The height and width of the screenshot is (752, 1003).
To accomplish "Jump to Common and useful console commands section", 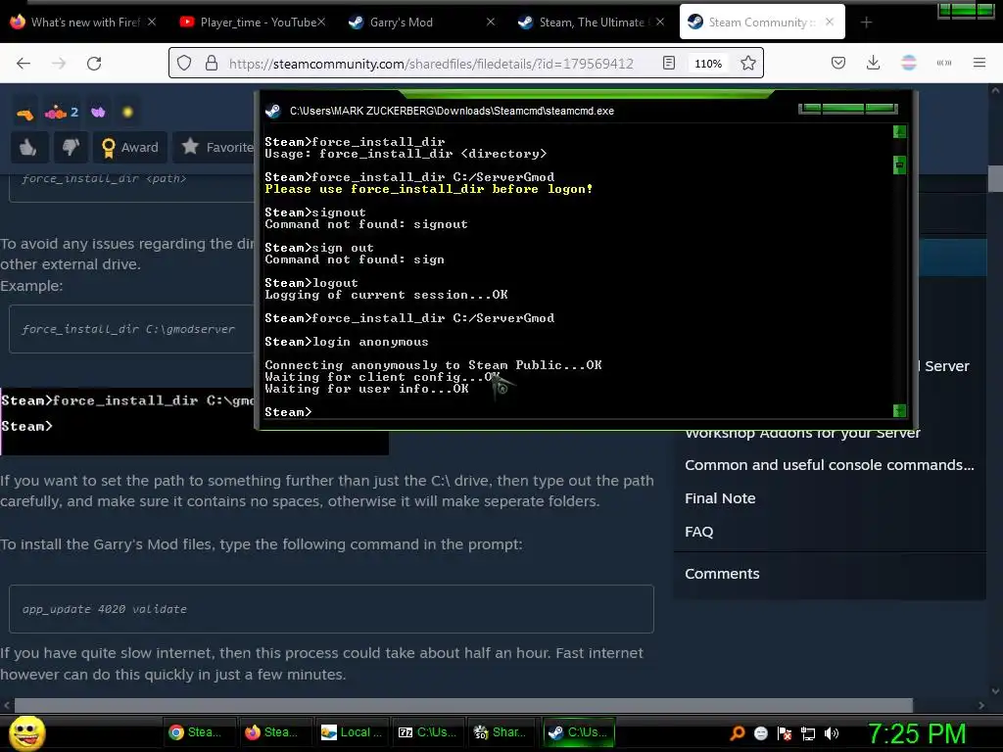I will coord(829,465).
